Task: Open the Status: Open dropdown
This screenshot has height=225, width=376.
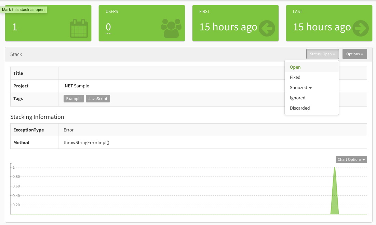Action: pyautogui.click(x=322, y=54)
